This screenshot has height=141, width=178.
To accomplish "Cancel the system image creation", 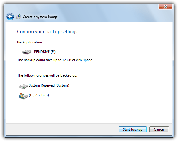I will [159, 129].
